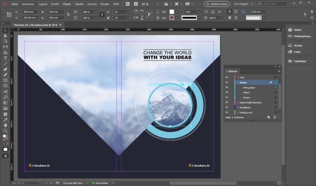Collapse the Kreise layer
316x186 pixels.
[238, 83]
